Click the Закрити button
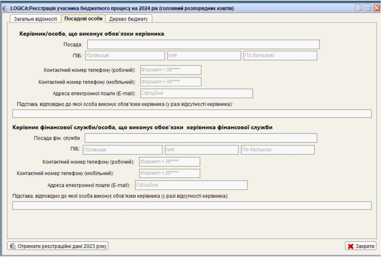The height and width of the screenshot is (257, 381). point(361,246)
